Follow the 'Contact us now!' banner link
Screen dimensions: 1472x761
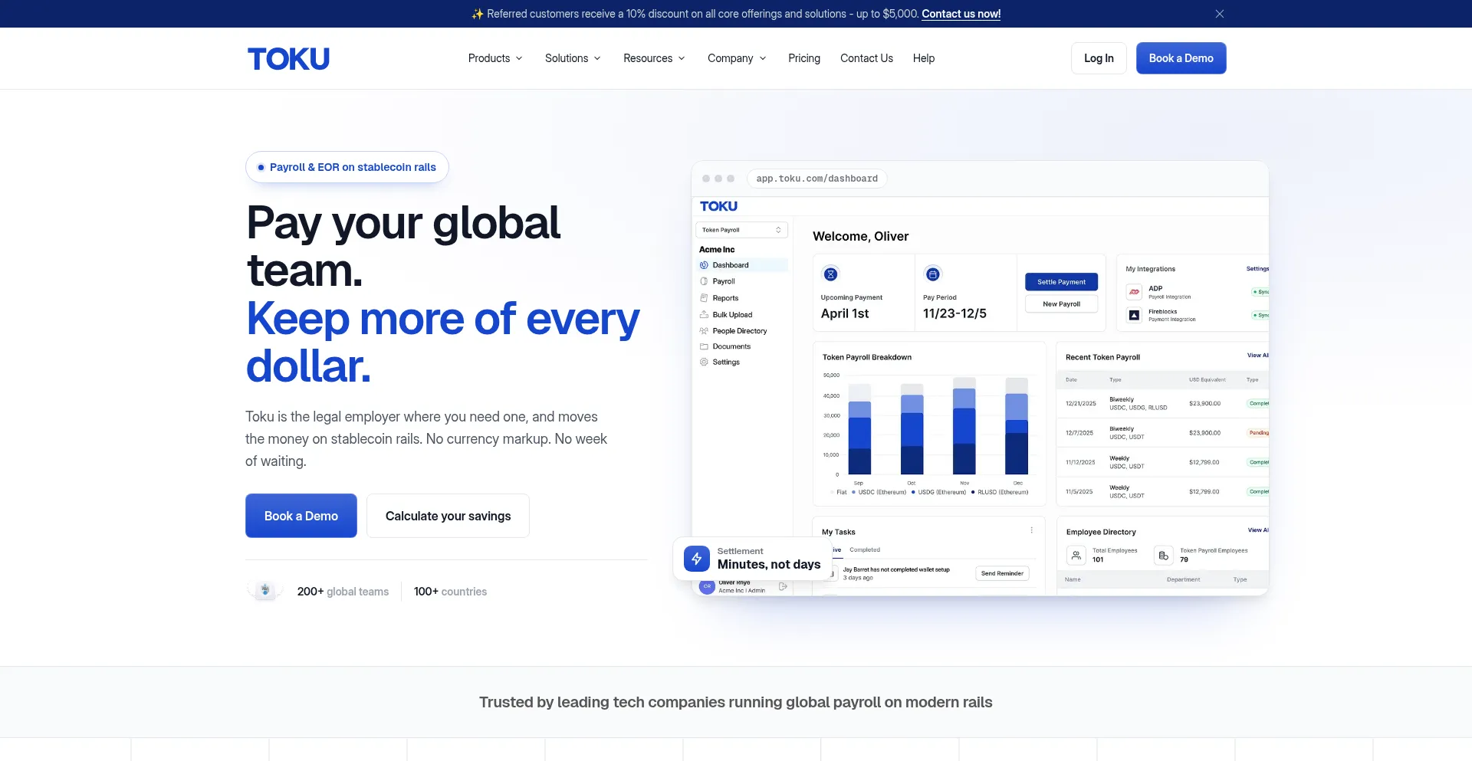coord(961,14)
